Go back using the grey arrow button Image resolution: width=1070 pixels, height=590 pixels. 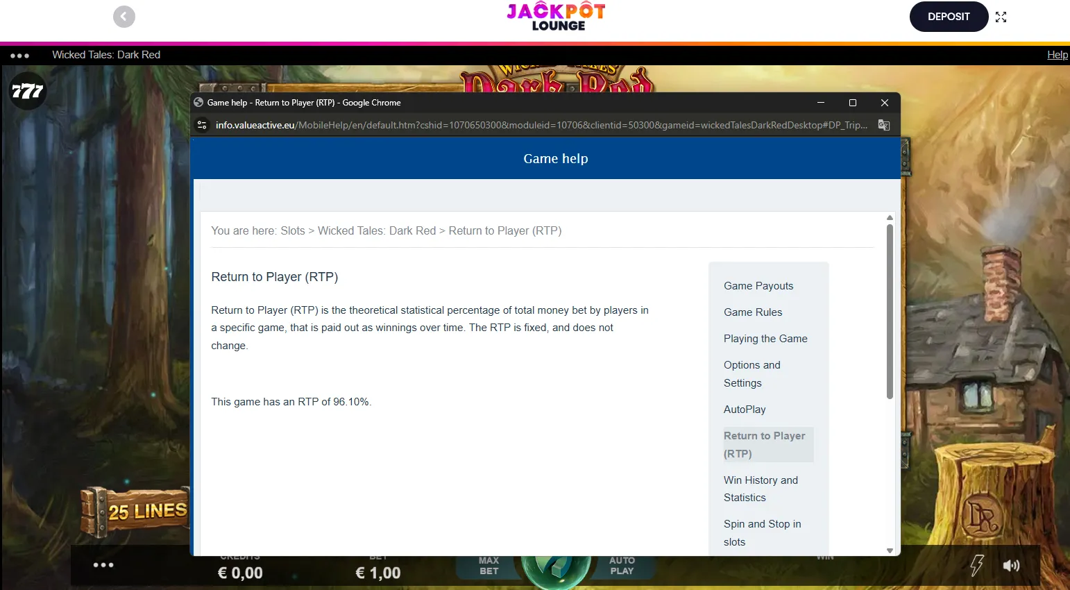coord(124,17)
